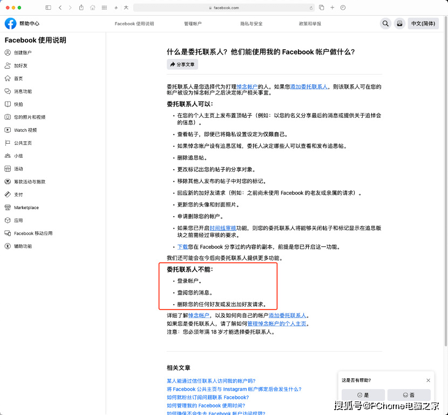Open the 政策和举报 top menu

[x=310, y=23]
